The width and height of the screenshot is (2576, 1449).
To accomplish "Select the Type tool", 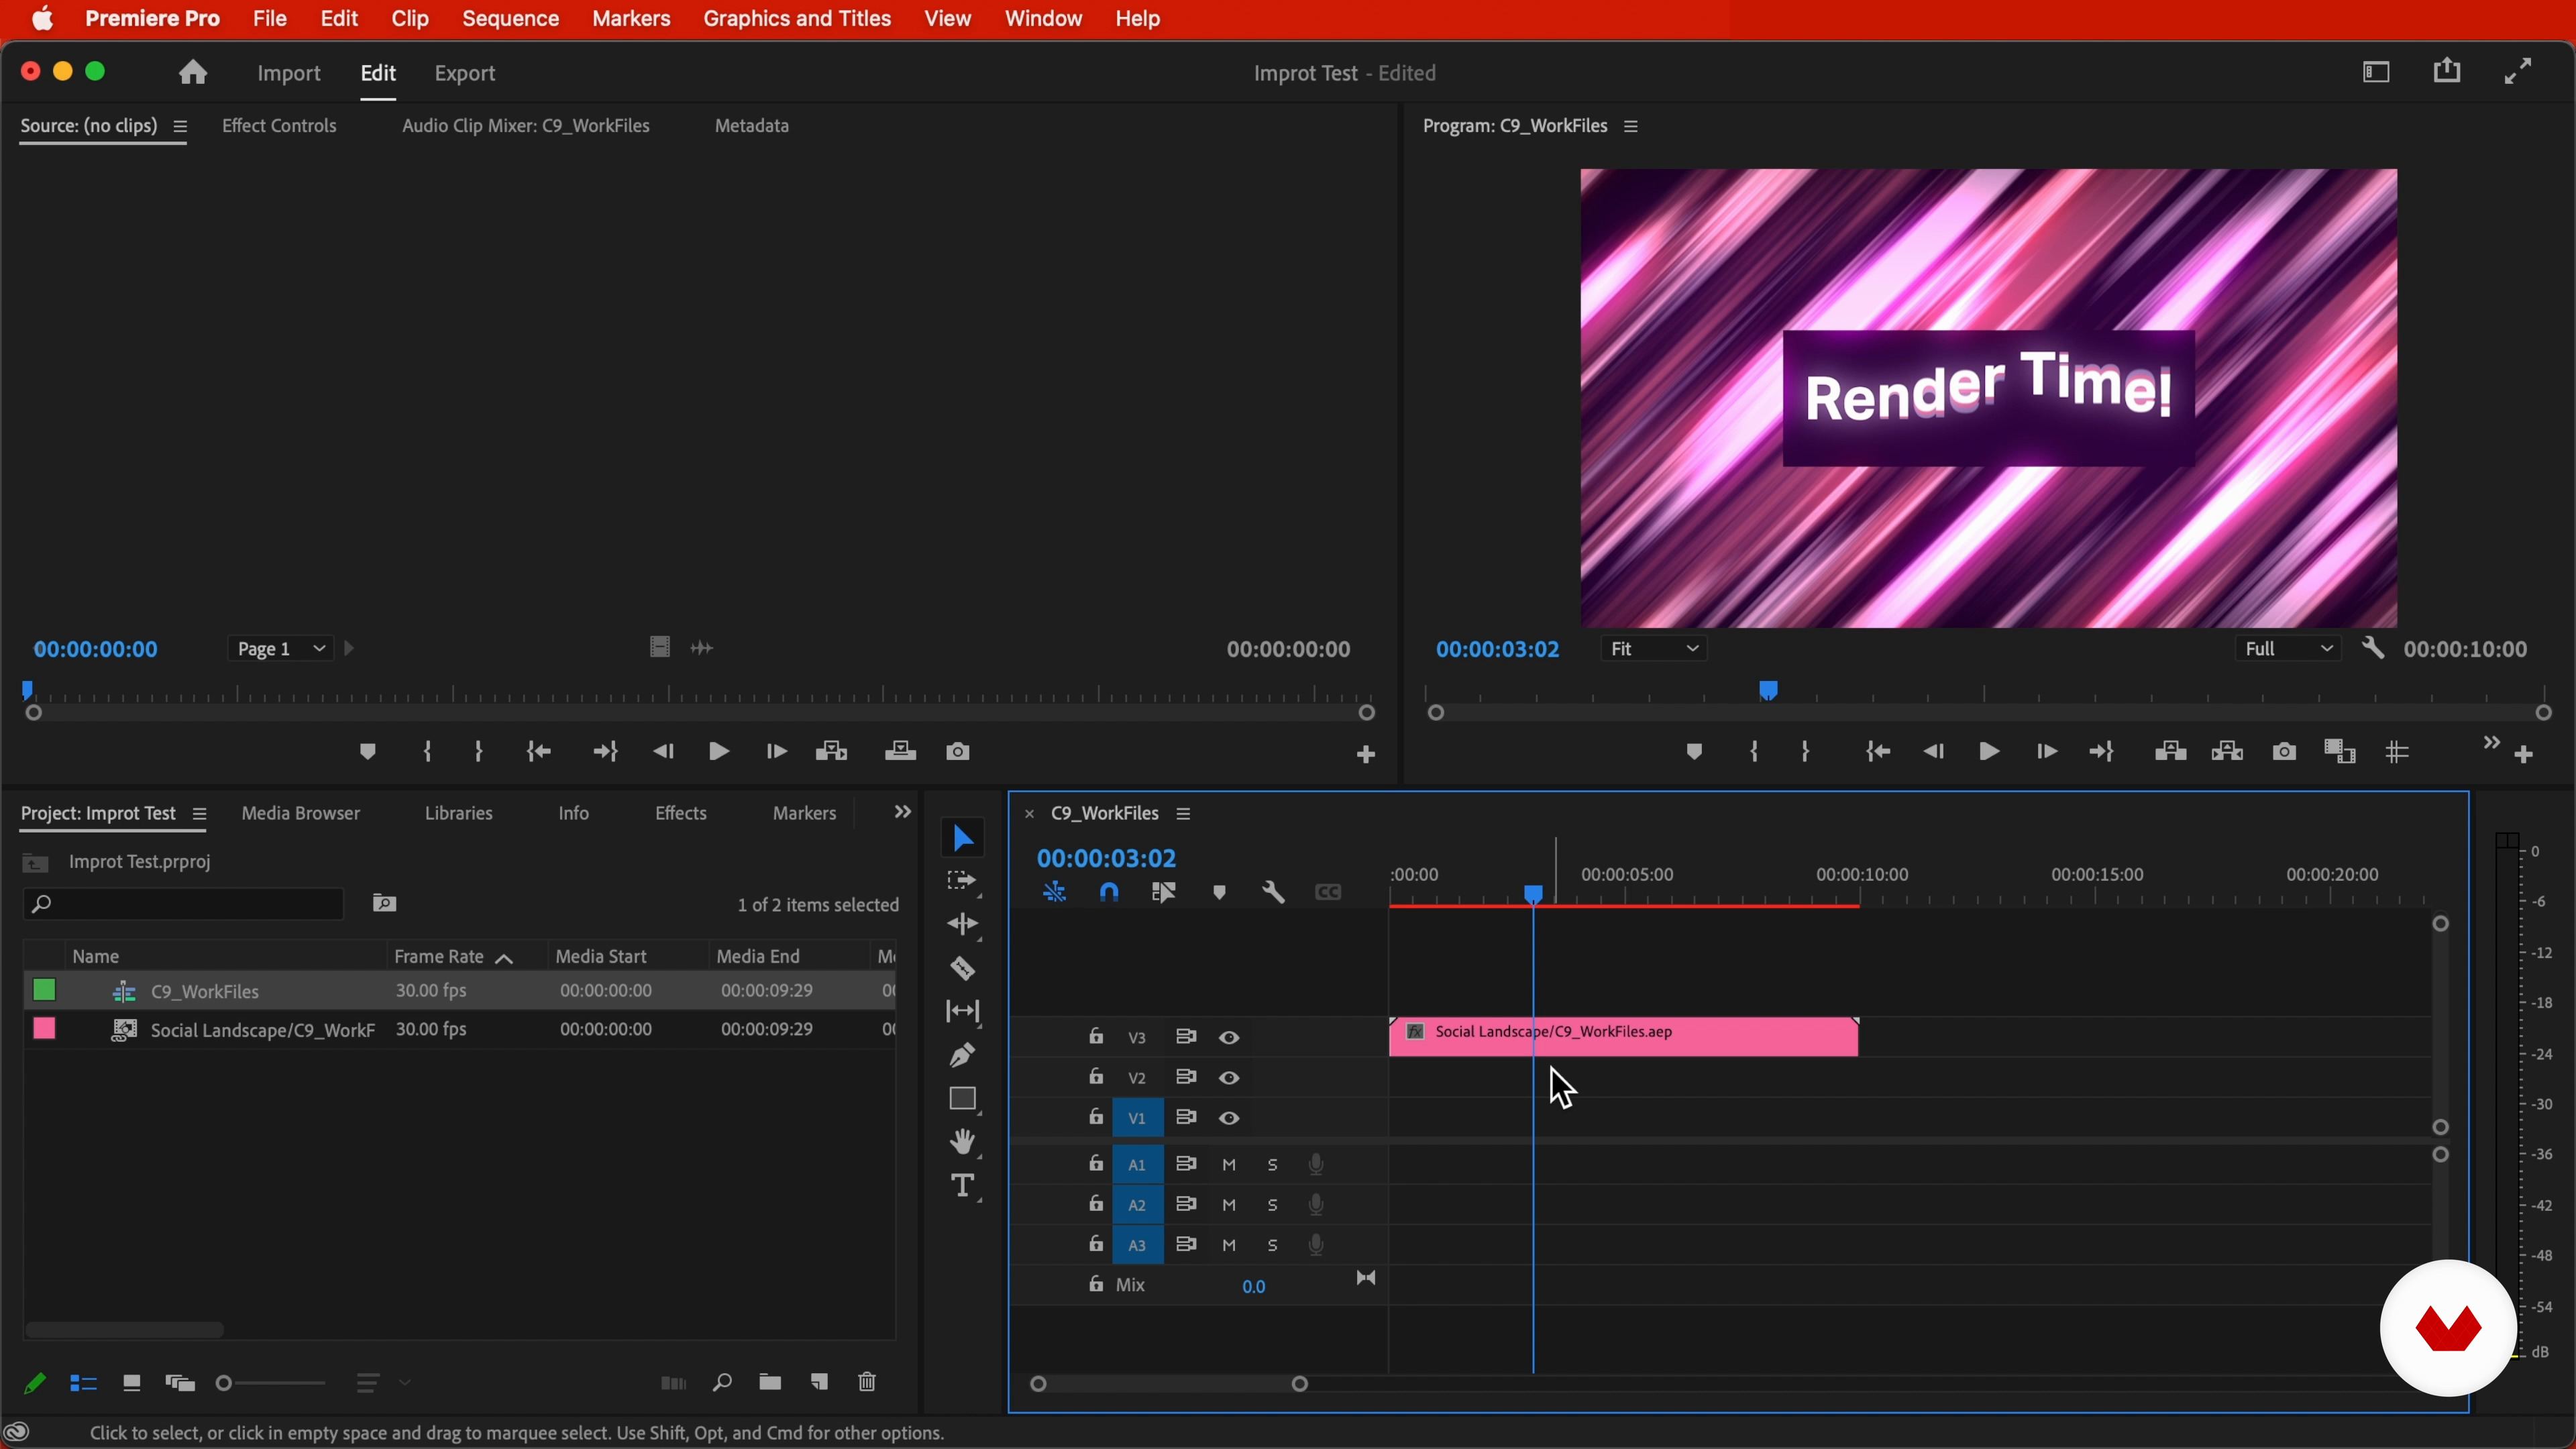I will click(963, 1187).
